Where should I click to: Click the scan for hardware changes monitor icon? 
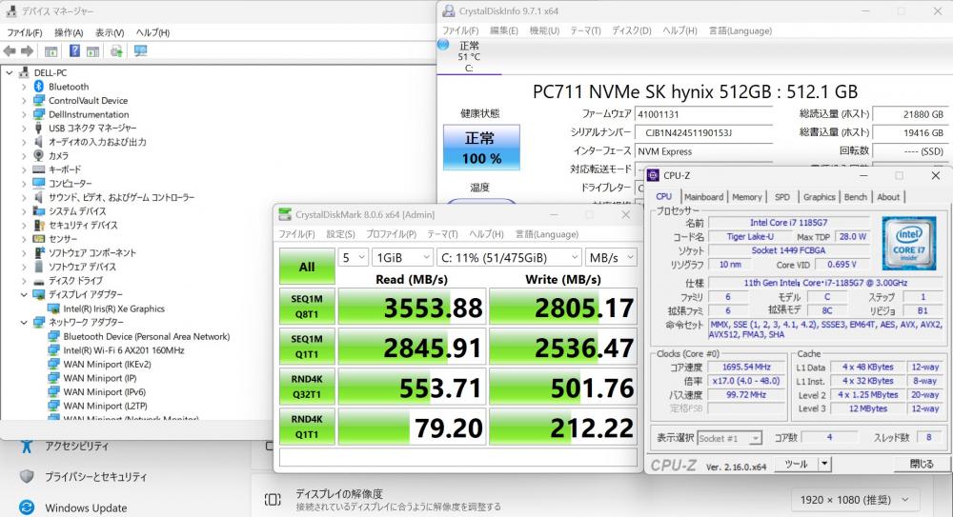[x=141, y=50]
